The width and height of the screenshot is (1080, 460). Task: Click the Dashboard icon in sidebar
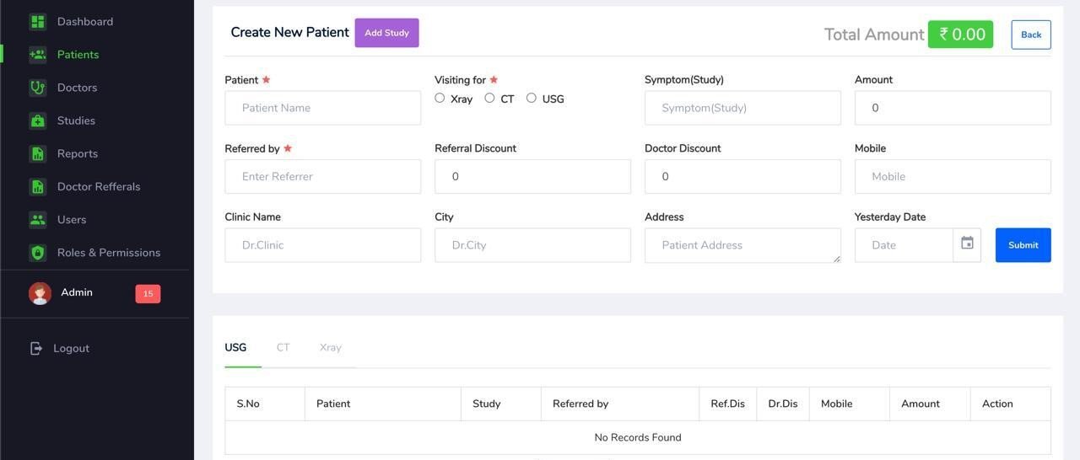[x=37, y=22]
